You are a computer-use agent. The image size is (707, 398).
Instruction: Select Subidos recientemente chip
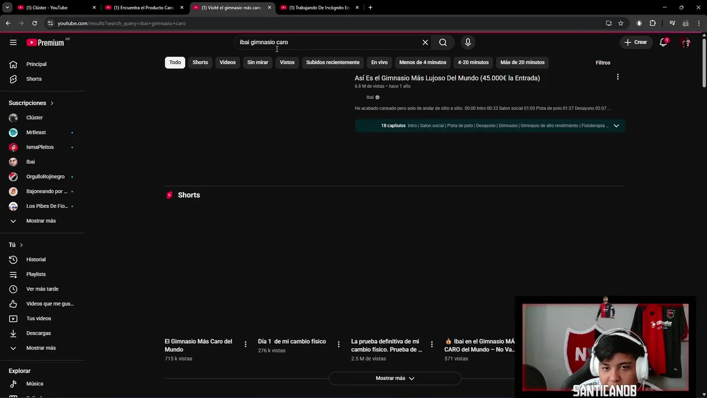333,62
